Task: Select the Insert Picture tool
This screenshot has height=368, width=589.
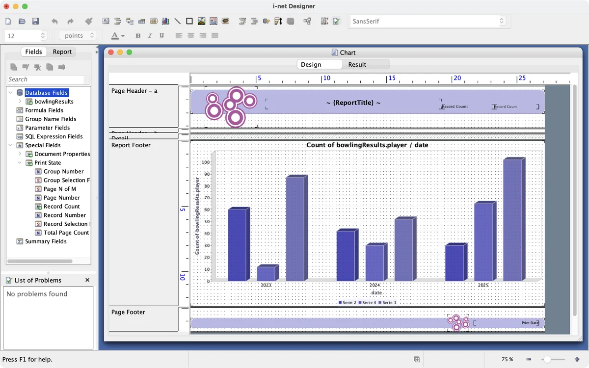Action: click(x=201, y=21)
